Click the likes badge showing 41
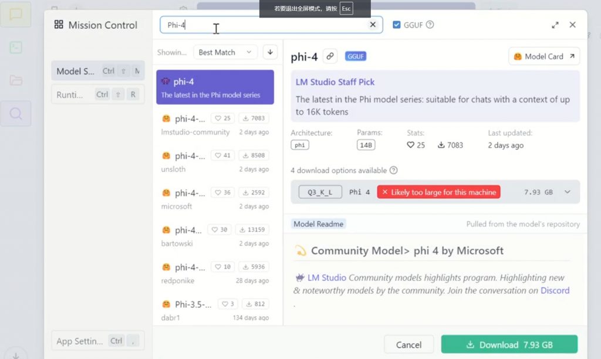Image resolution: width=601 pixels, height=359 pixels. point(222,155)
